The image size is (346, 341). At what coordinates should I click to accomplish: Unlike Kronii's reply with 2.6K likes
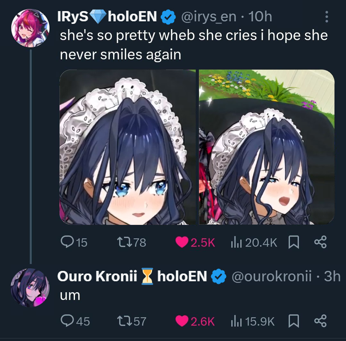182,321
